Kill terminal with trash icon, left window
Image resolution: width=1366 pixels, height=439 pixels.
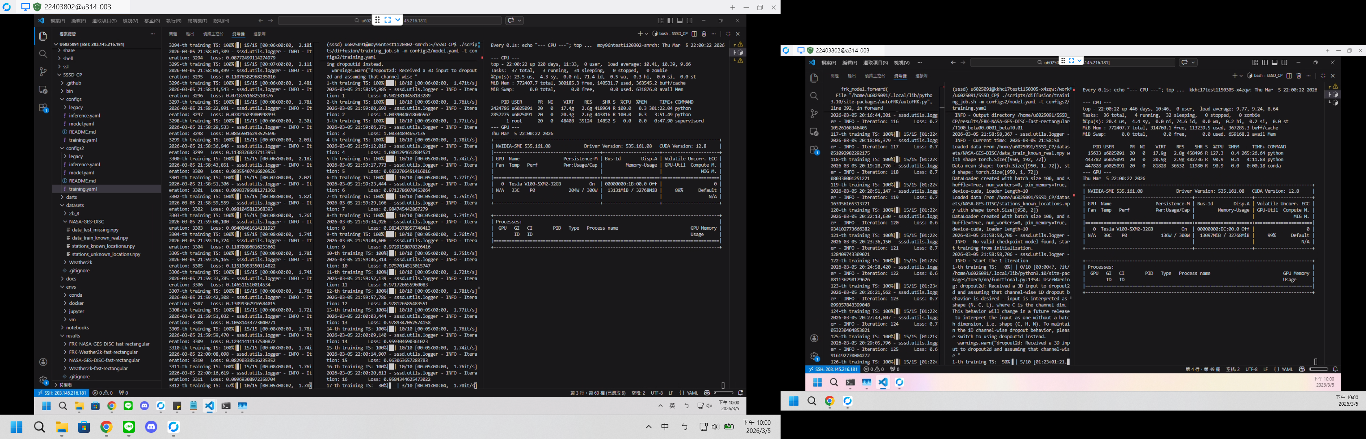pos(704,34)
